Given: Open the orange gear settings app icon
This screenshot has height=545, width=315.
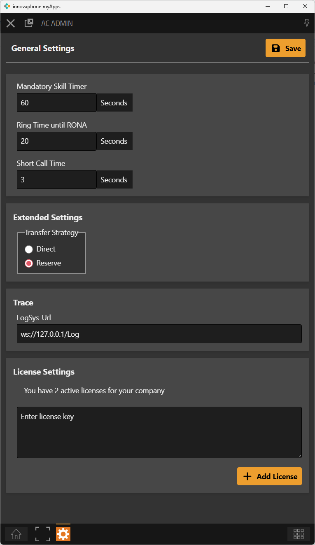Looking at the screenshot, I should click(63, 534).
